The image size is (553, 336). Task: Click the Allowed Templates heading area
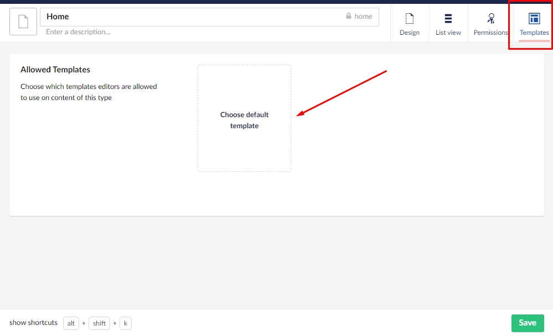(x=55, y=70)
